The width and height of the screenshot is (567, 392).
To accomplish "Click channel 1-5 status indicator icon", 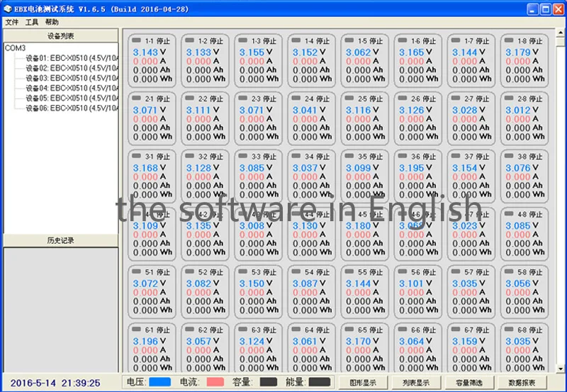I will (x=349, y=40).
